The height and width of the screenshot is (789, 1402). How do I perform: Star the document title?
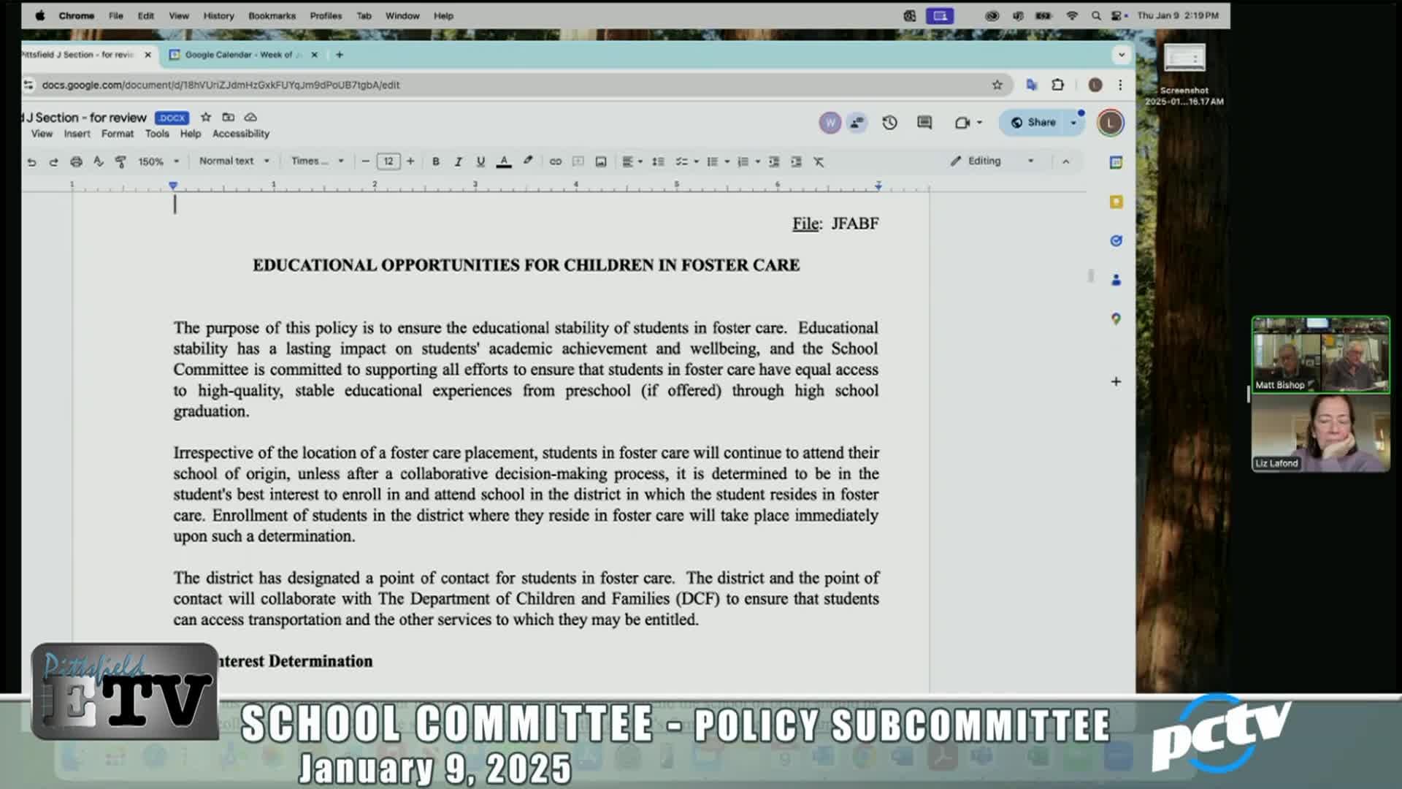tap(206, 117)
